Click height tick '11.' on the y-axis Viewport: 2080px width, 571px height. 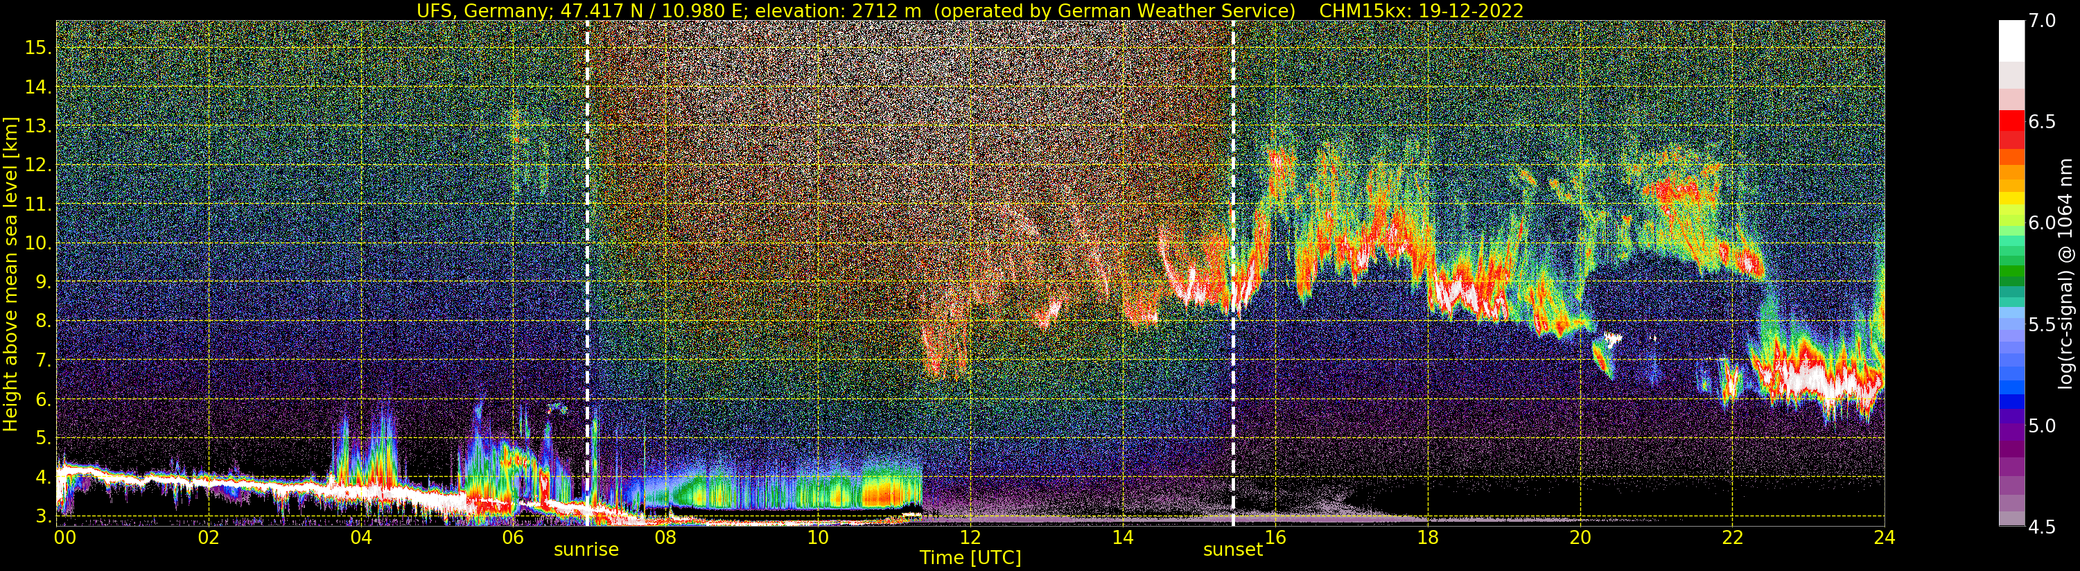click(38, 204)
